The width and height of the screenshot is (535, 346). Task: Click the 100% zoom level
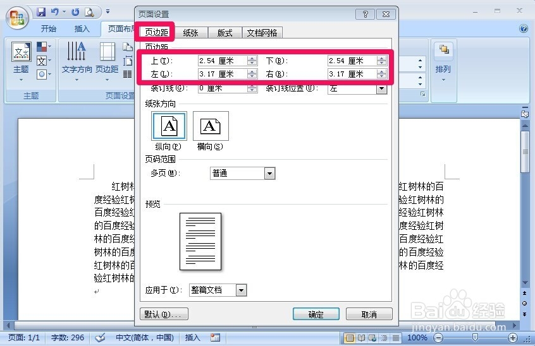click(417, 338)
